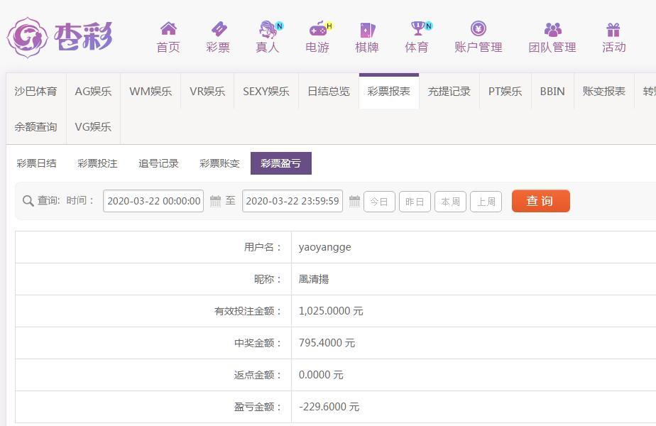The image size is (656, 426).
Task: Click the 上周 quick date button
Action: coord(486,202)
